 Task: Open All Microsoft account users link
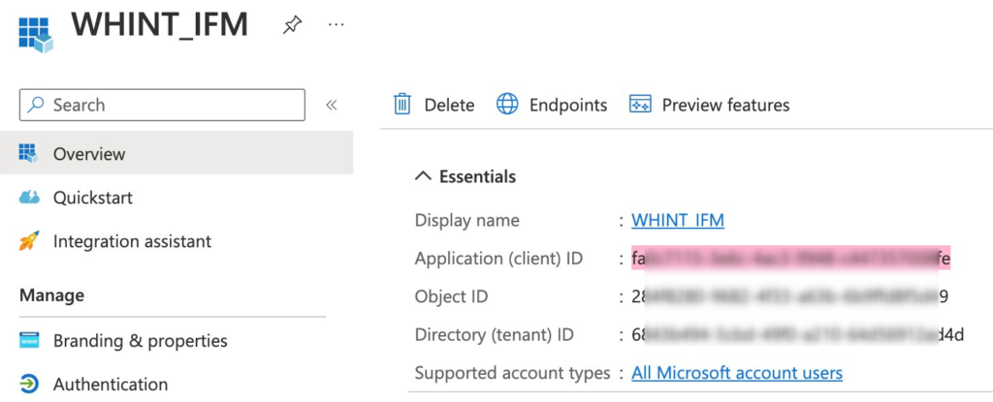(x=737, y=373)
